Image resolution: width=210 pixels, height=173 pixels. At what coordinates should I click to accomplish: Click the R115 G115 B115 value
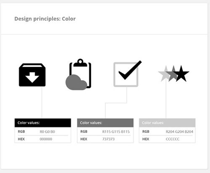(116, 132)
